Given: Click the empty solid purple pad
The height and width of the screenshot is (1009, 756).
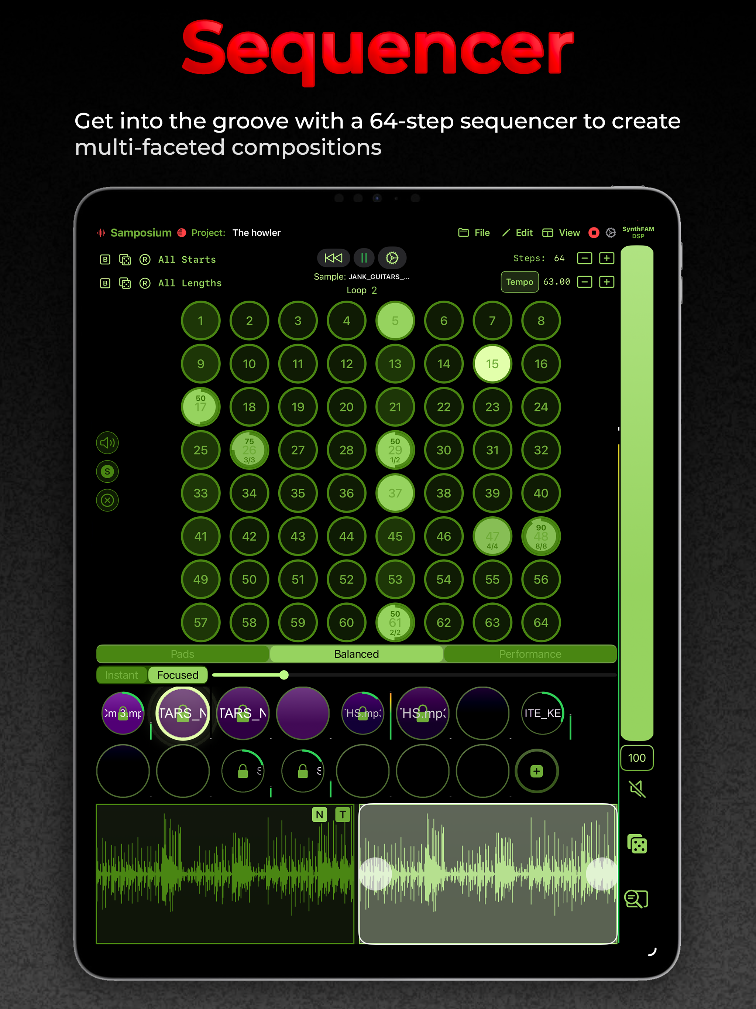Looking at the screenshot, I should tap(303, 713).
